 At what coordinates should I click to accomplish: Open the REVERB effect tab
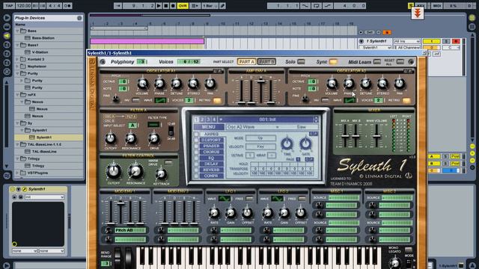tap(211, 170)
